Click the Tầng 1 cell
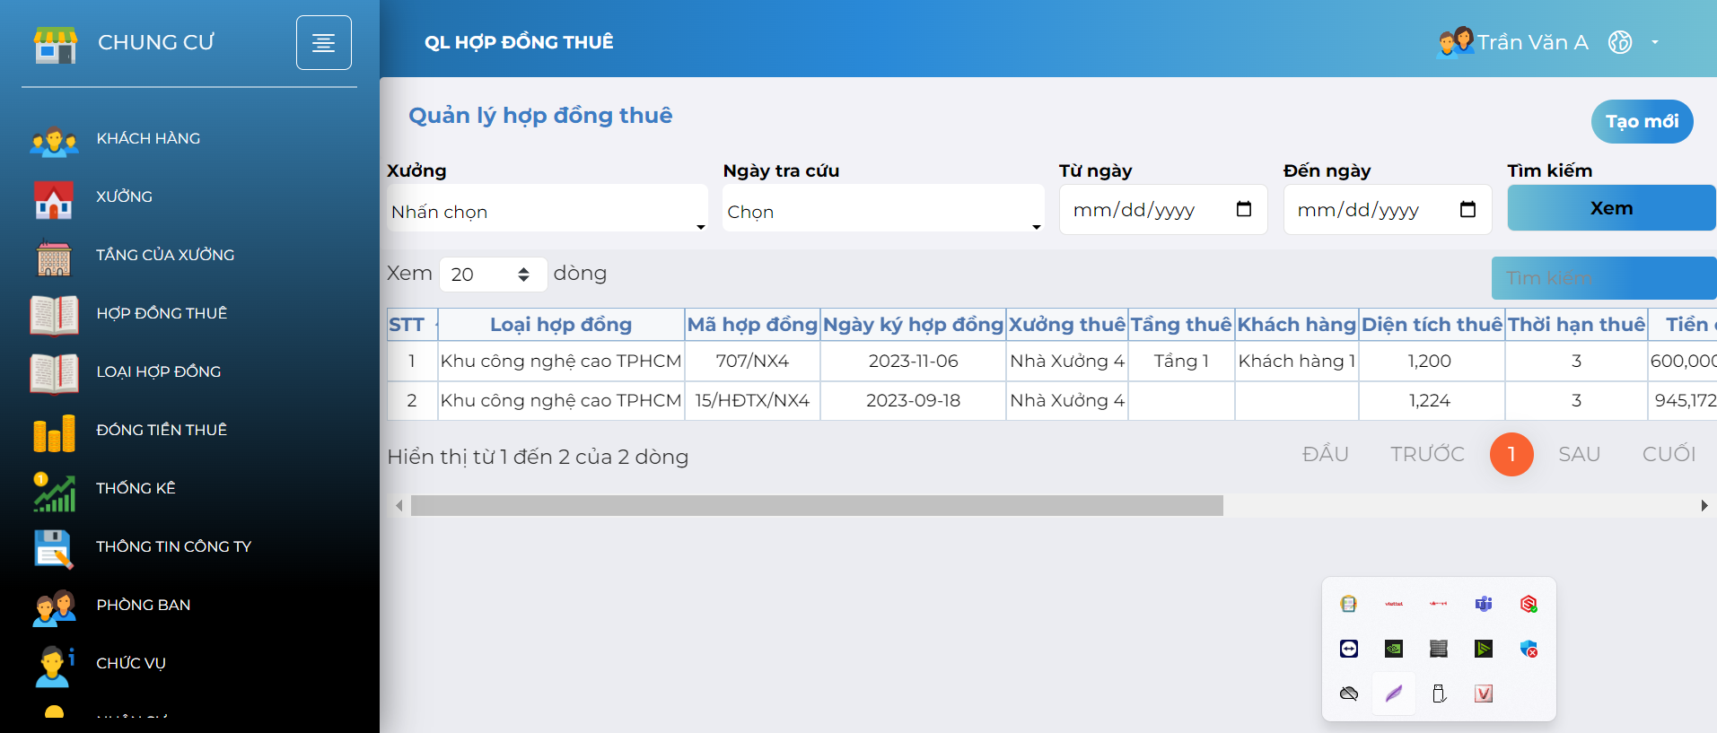 (1181, 362)
